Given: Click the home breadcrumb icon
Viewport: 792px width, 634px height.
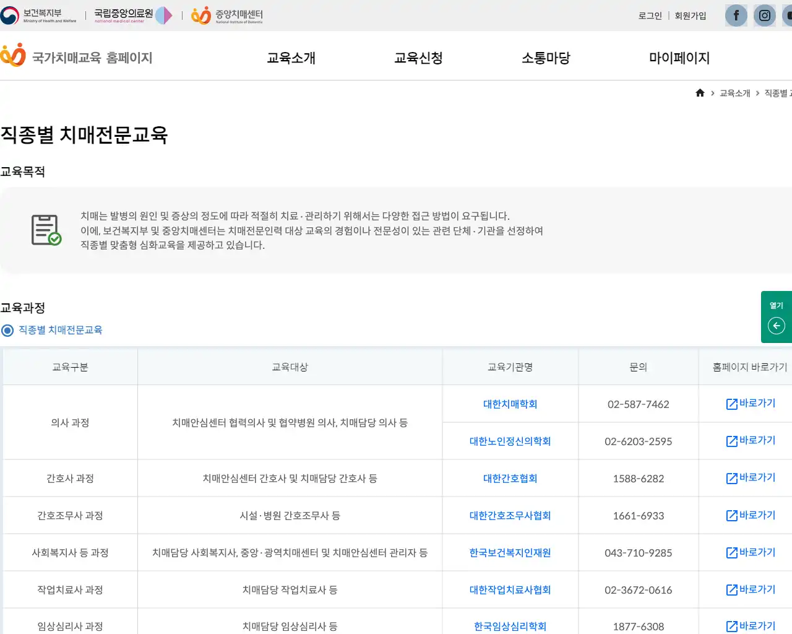Looking at the screenshot, I should pos(700,93).
